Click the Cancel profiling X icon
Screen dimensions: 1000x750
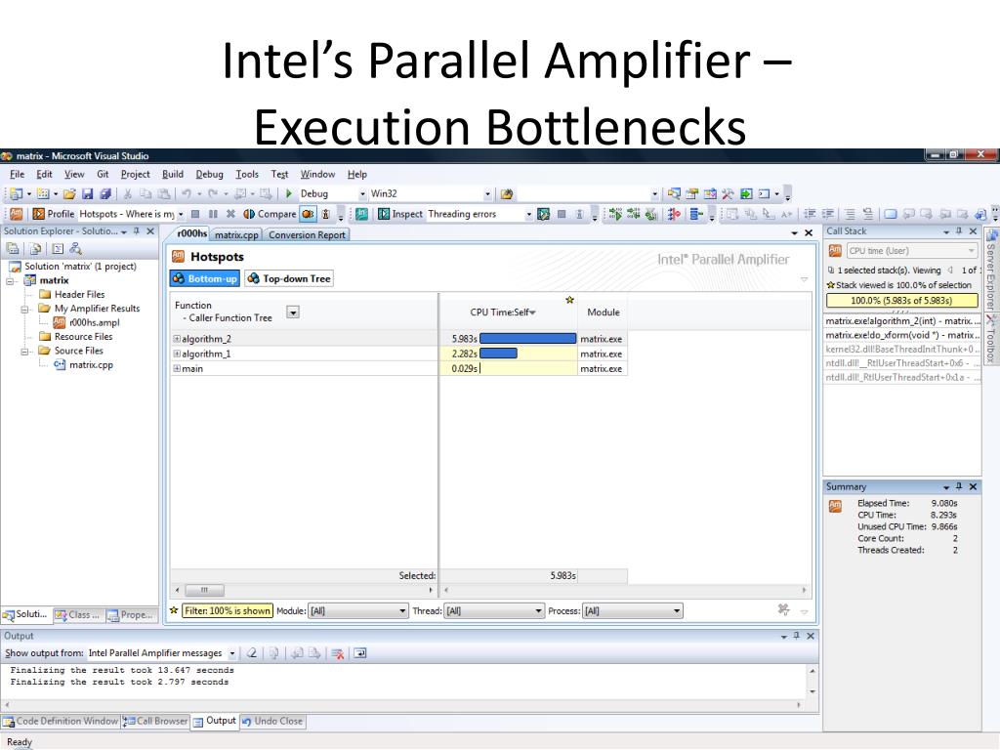click(230, 214)
